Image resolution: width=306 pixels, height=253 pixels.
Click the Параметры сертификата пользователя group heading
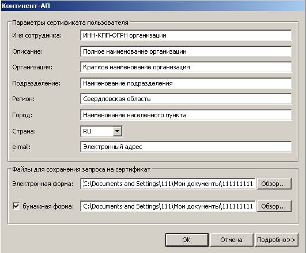point(70,23)
